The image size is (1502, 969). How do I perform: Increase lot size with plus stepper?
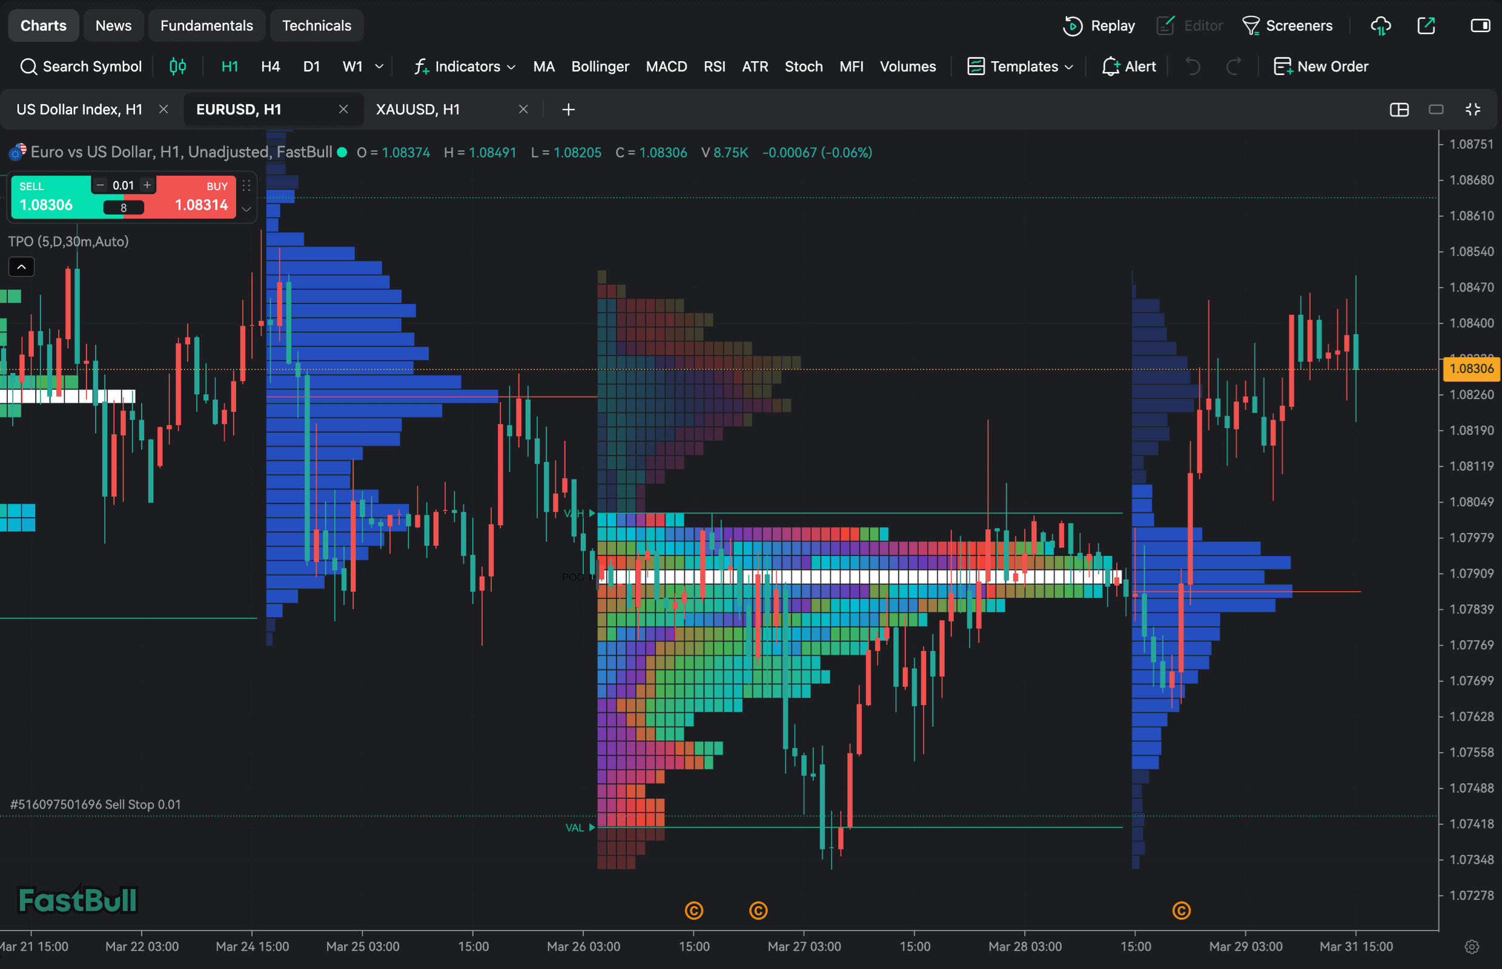point(147,185)
